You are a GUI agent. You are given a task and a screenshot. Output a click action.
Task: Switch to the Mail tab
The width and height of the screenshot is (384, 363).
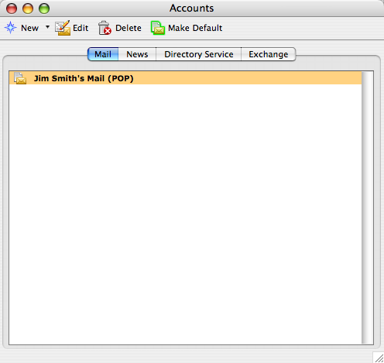[103, 54]
